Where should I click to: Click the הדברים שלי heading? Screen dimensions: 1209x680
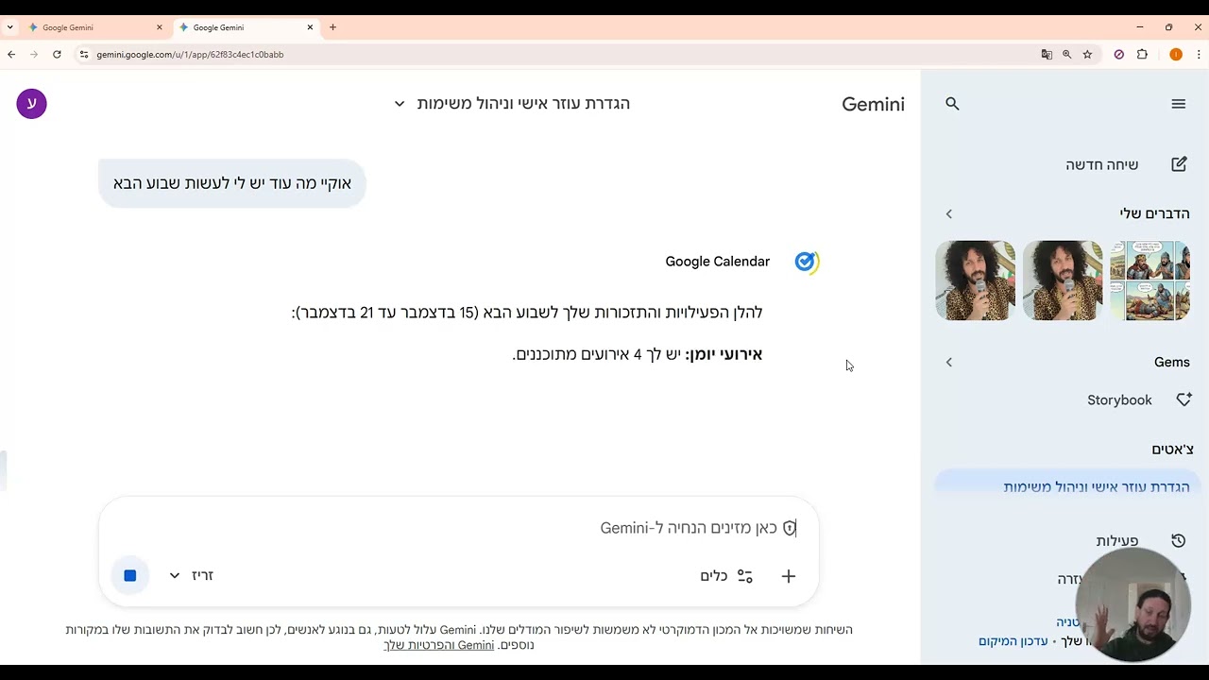pos(1155,214)
